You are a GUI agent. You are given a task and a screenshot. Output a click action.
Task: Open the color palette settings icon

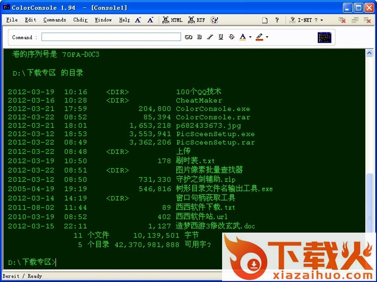coord(214,20)
